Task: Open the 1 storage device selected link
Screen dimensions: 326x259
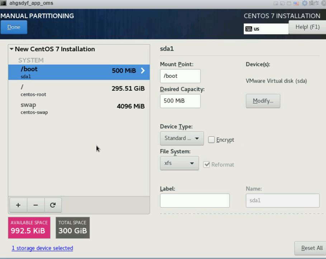Action: [42, 248]
